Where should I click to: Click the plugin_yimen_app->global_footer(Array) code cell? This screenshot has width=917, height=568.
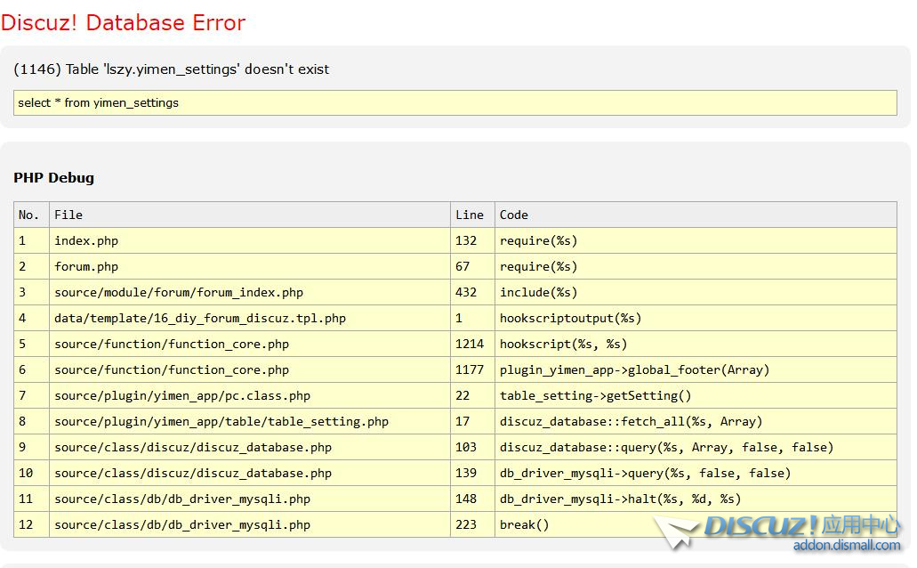(x=634, y=369)
